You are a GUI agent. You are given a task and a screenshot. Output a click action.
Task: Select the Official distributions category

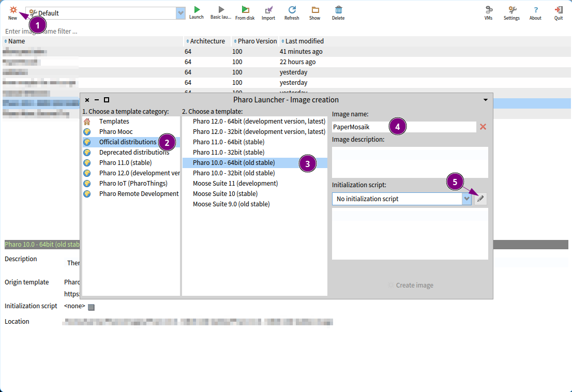point(131,142)
